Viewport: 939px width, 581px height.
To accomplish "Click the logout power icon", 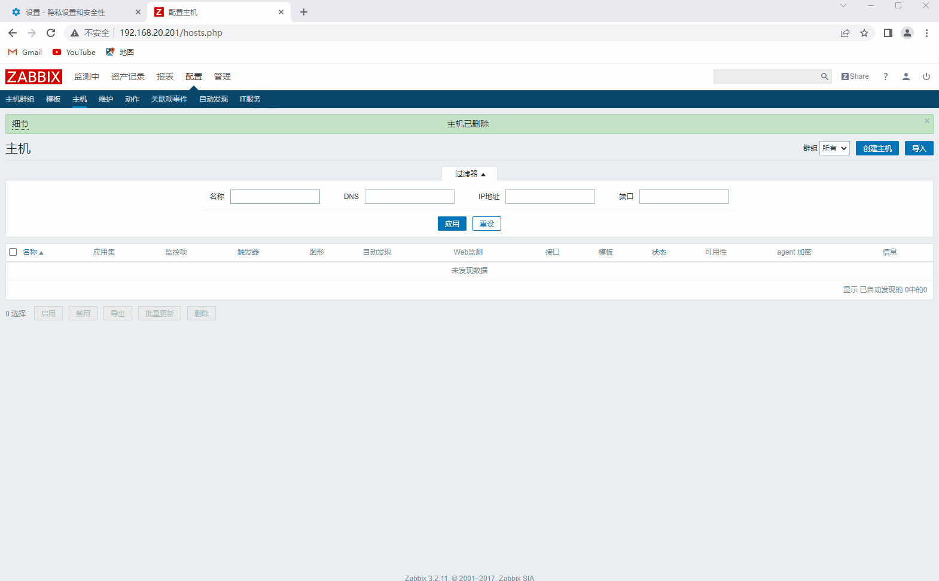I will [926, 77].
